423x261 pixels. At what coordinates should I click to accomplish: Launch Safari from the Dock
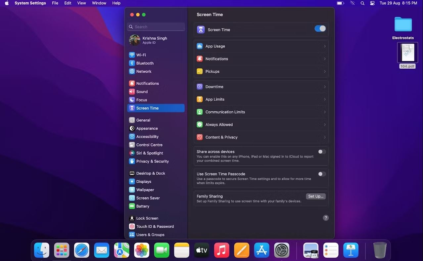coord(82,250)
